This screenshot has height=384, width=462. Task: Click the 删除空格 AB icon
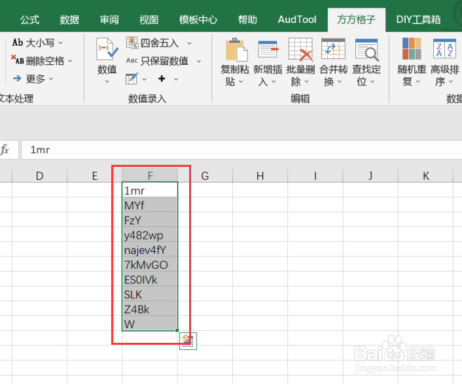coord(18,60)
